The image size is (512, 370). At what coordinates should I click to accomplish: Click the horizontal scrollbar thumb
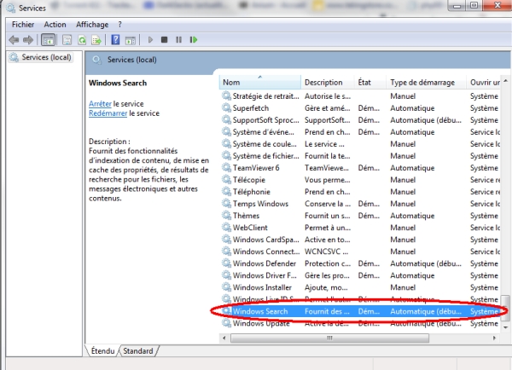[x=329, y=338]
